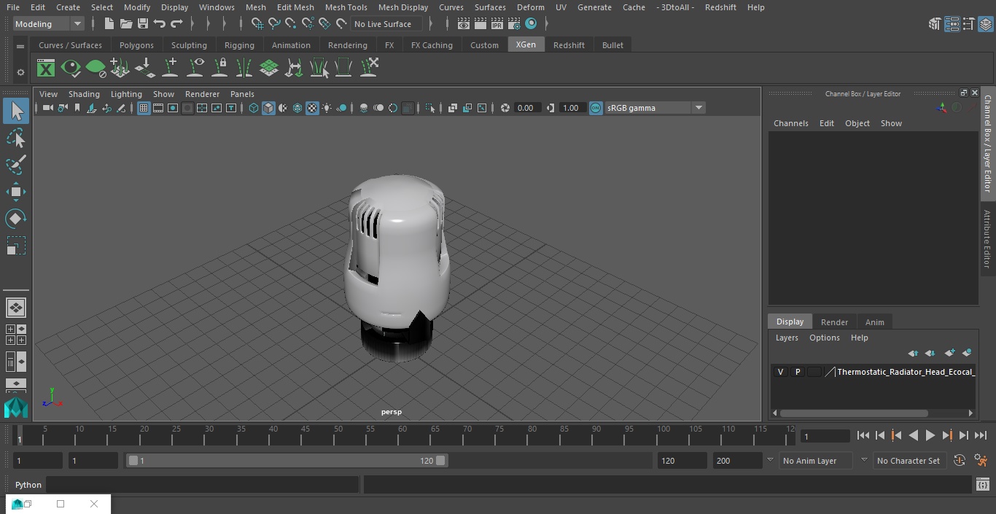This screenshot has width=996, height=514.
Task: Open the Attribute Editor side tab
Action: pyautogui.click(x=987, y=239)
